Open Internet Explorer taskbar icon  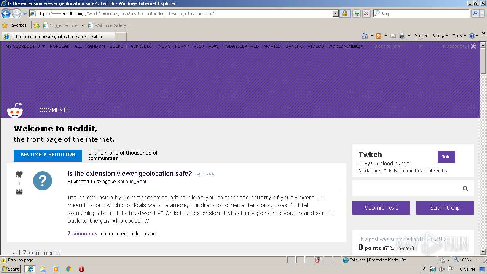pyautogui.click(x=30, y=269)
